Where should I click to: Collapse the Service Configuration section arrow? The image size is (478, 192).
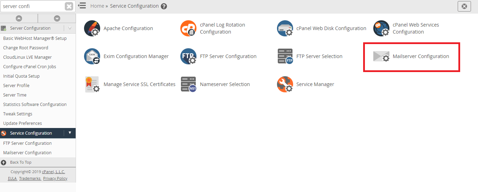click(70, 133)
